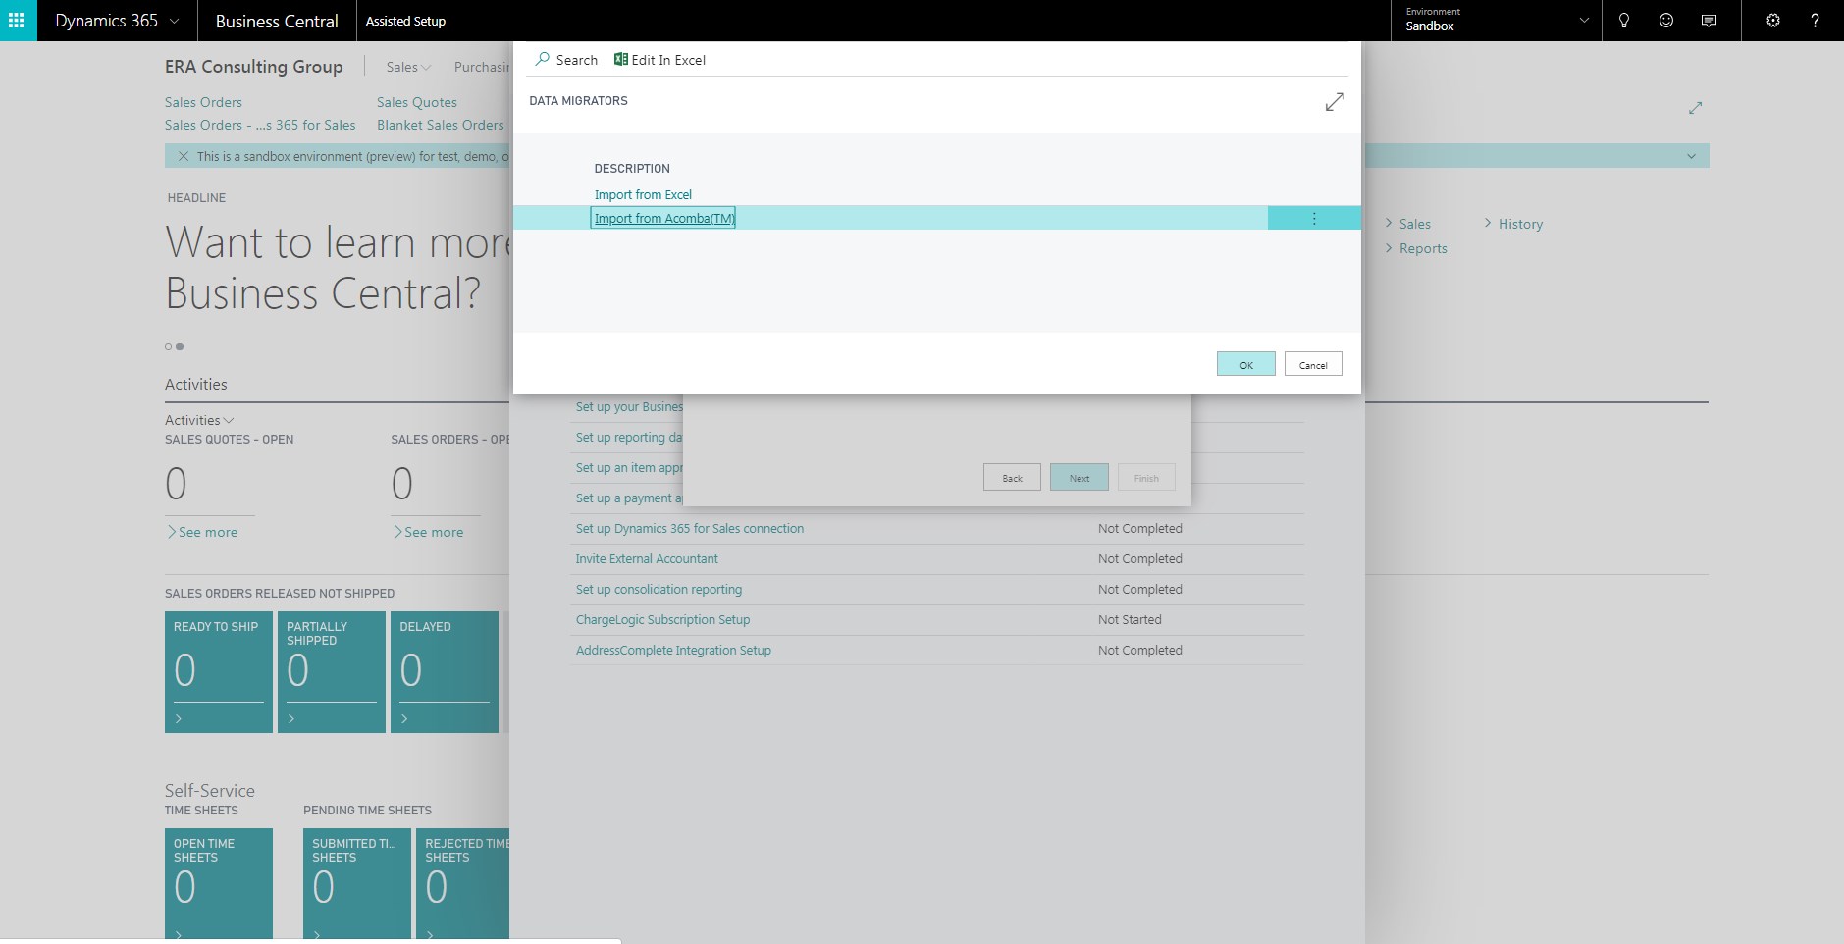Viewport: 1844px width, 944px height.
Task: Expand the background page with diagonal arrow
Action: [x=1695, y=108]
